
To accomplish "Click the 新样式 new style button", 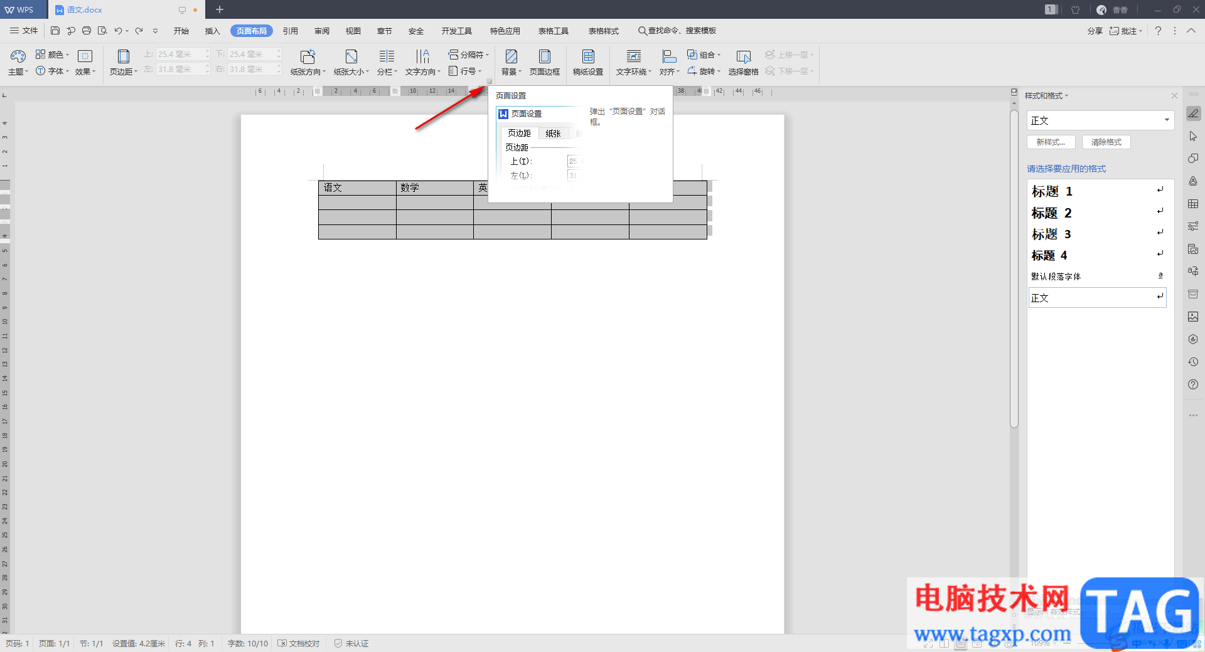I will [x=1051, y=142].
